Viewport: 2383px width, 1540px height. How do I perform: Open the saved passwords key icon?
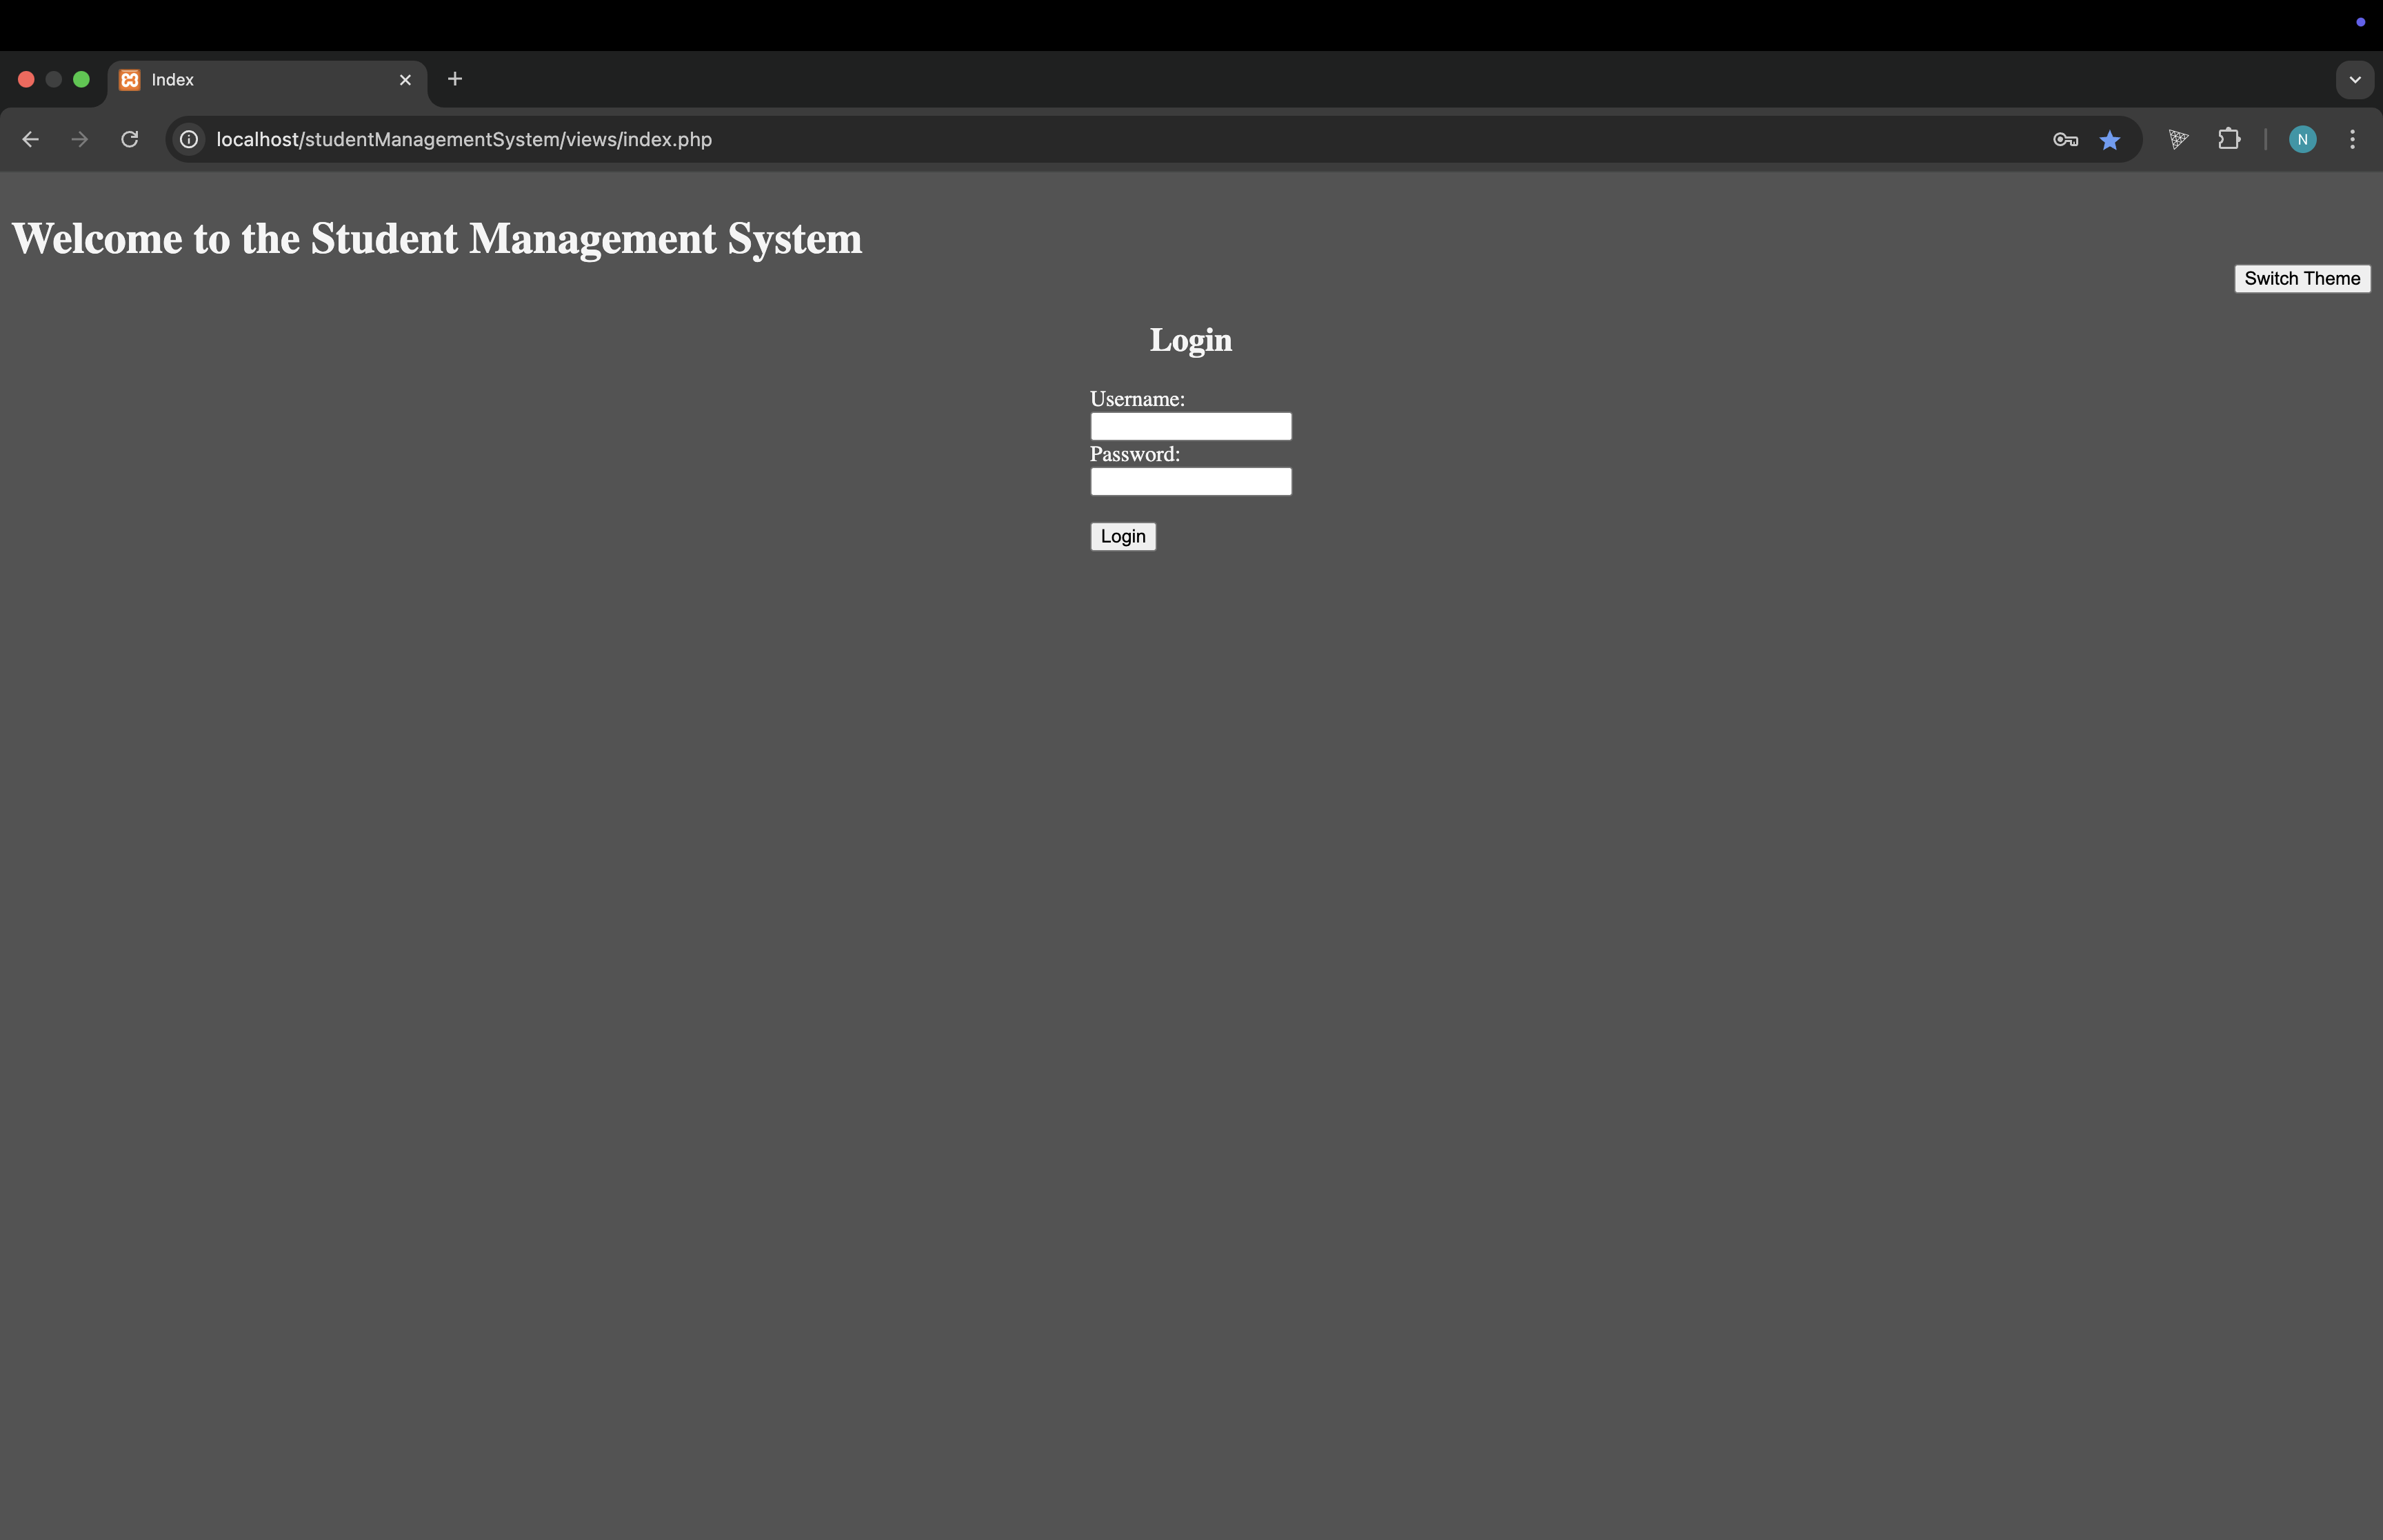click(2065, 140)
